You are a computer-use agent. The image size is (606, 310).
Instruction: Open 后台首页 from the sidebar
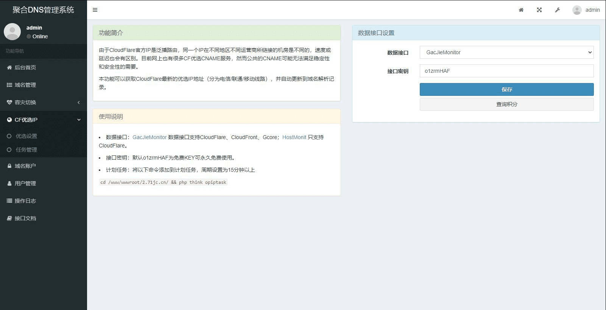tap(25, 67)
